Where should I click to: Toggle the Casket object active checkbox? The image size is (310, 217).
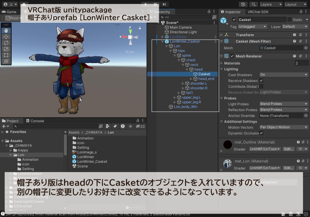point(234,20)
